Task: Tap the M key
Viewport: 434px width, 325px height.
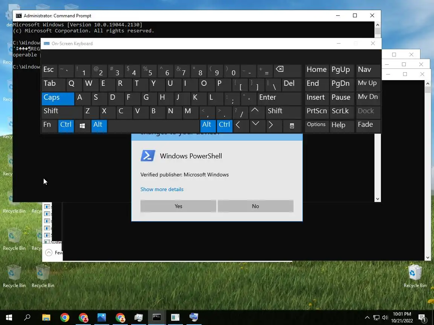Action: [x=190, y=112]
